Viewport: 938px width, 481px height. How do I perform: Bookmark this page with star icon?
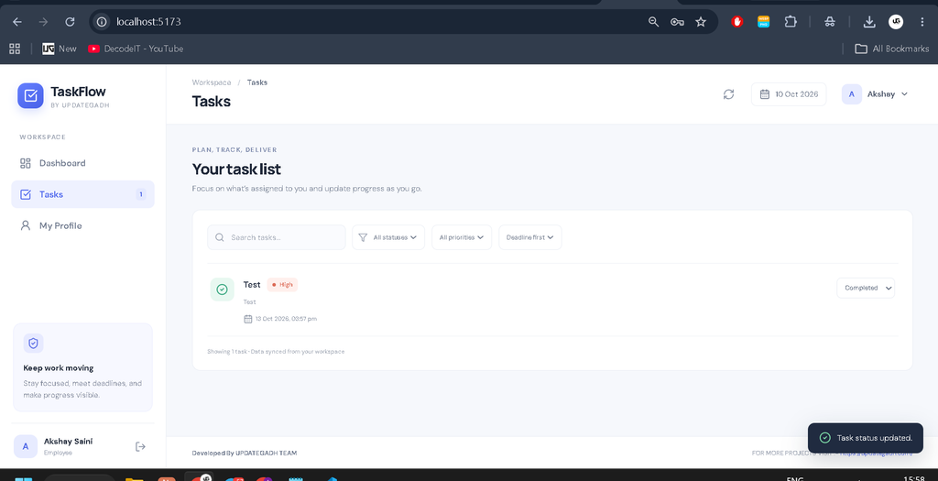coord(701,22)
